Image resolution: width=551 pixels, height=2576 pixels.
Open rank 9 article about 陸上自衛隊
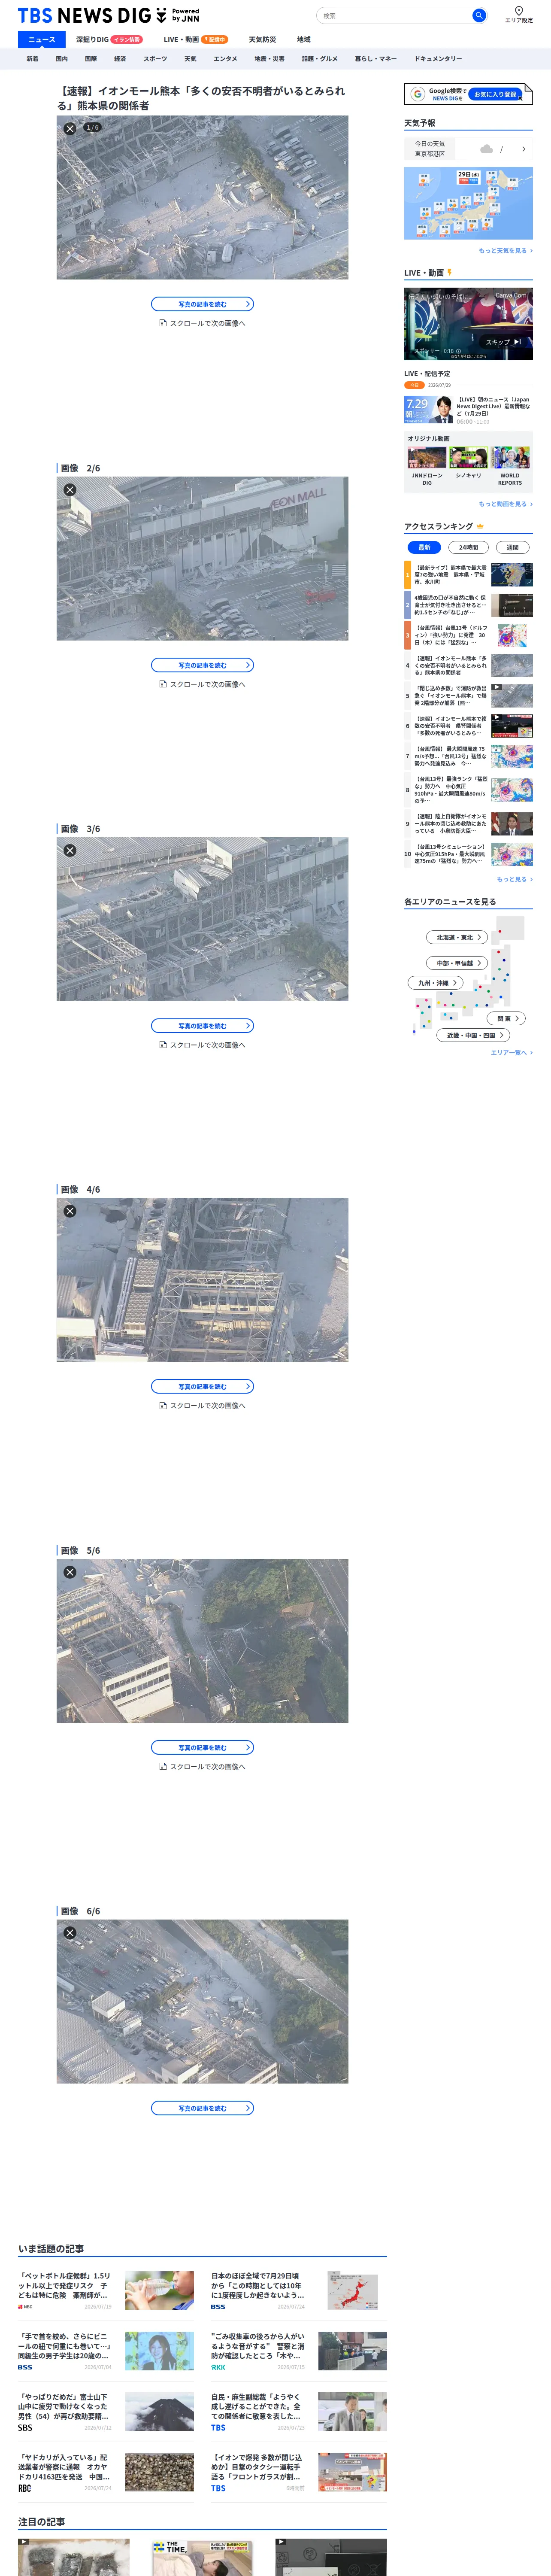pos(468,823)
